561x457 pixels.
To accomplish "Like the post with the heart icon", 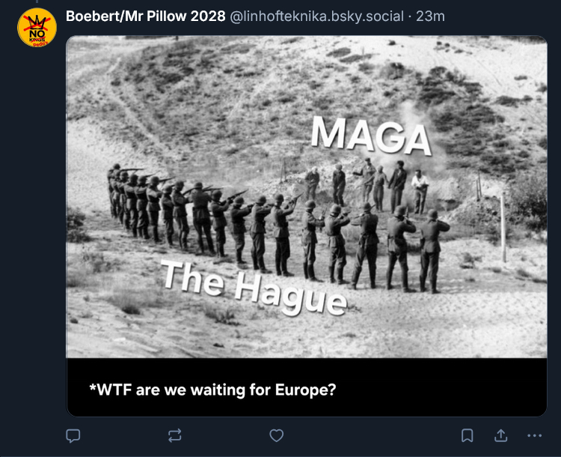I will coord(276,435).
